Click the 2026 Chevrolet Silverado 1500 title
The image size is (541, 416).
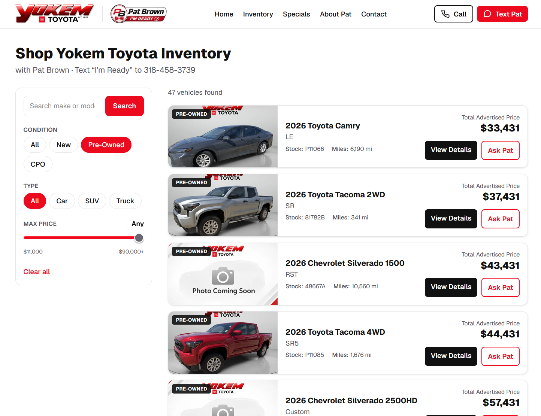345,263
